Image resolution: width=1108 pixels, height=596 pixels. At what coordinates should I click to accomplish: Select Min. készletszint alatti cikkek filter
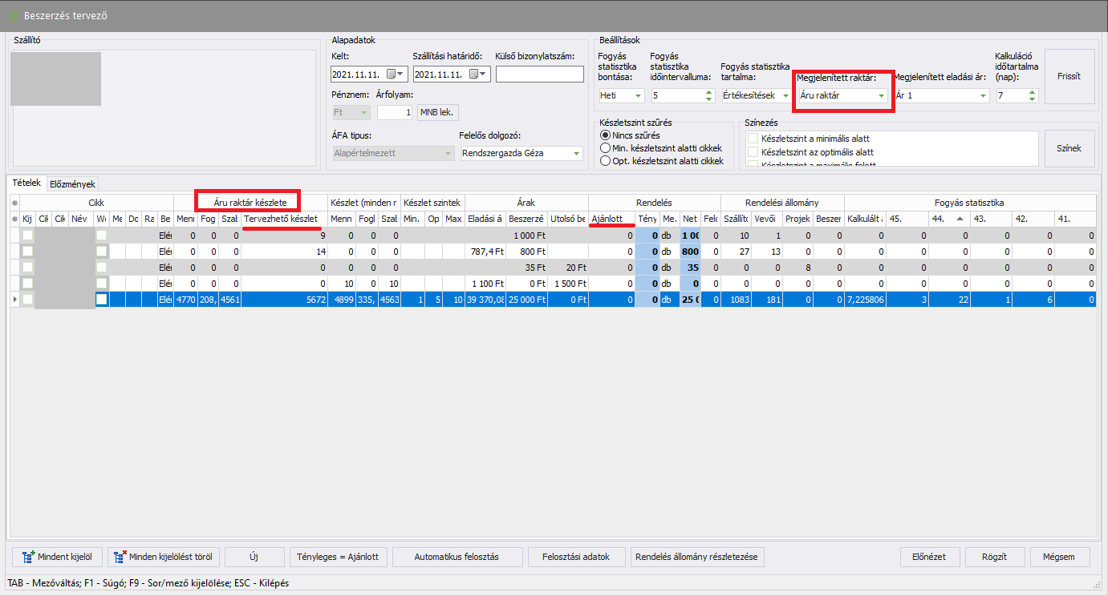click(x=605, y=148)
